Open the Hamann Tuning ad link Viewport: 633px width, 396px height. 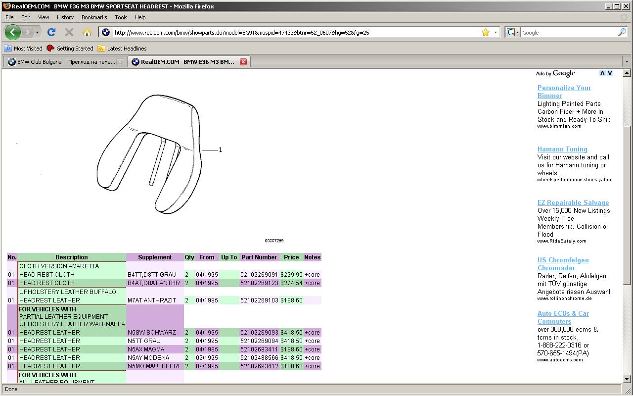point(562,149)
